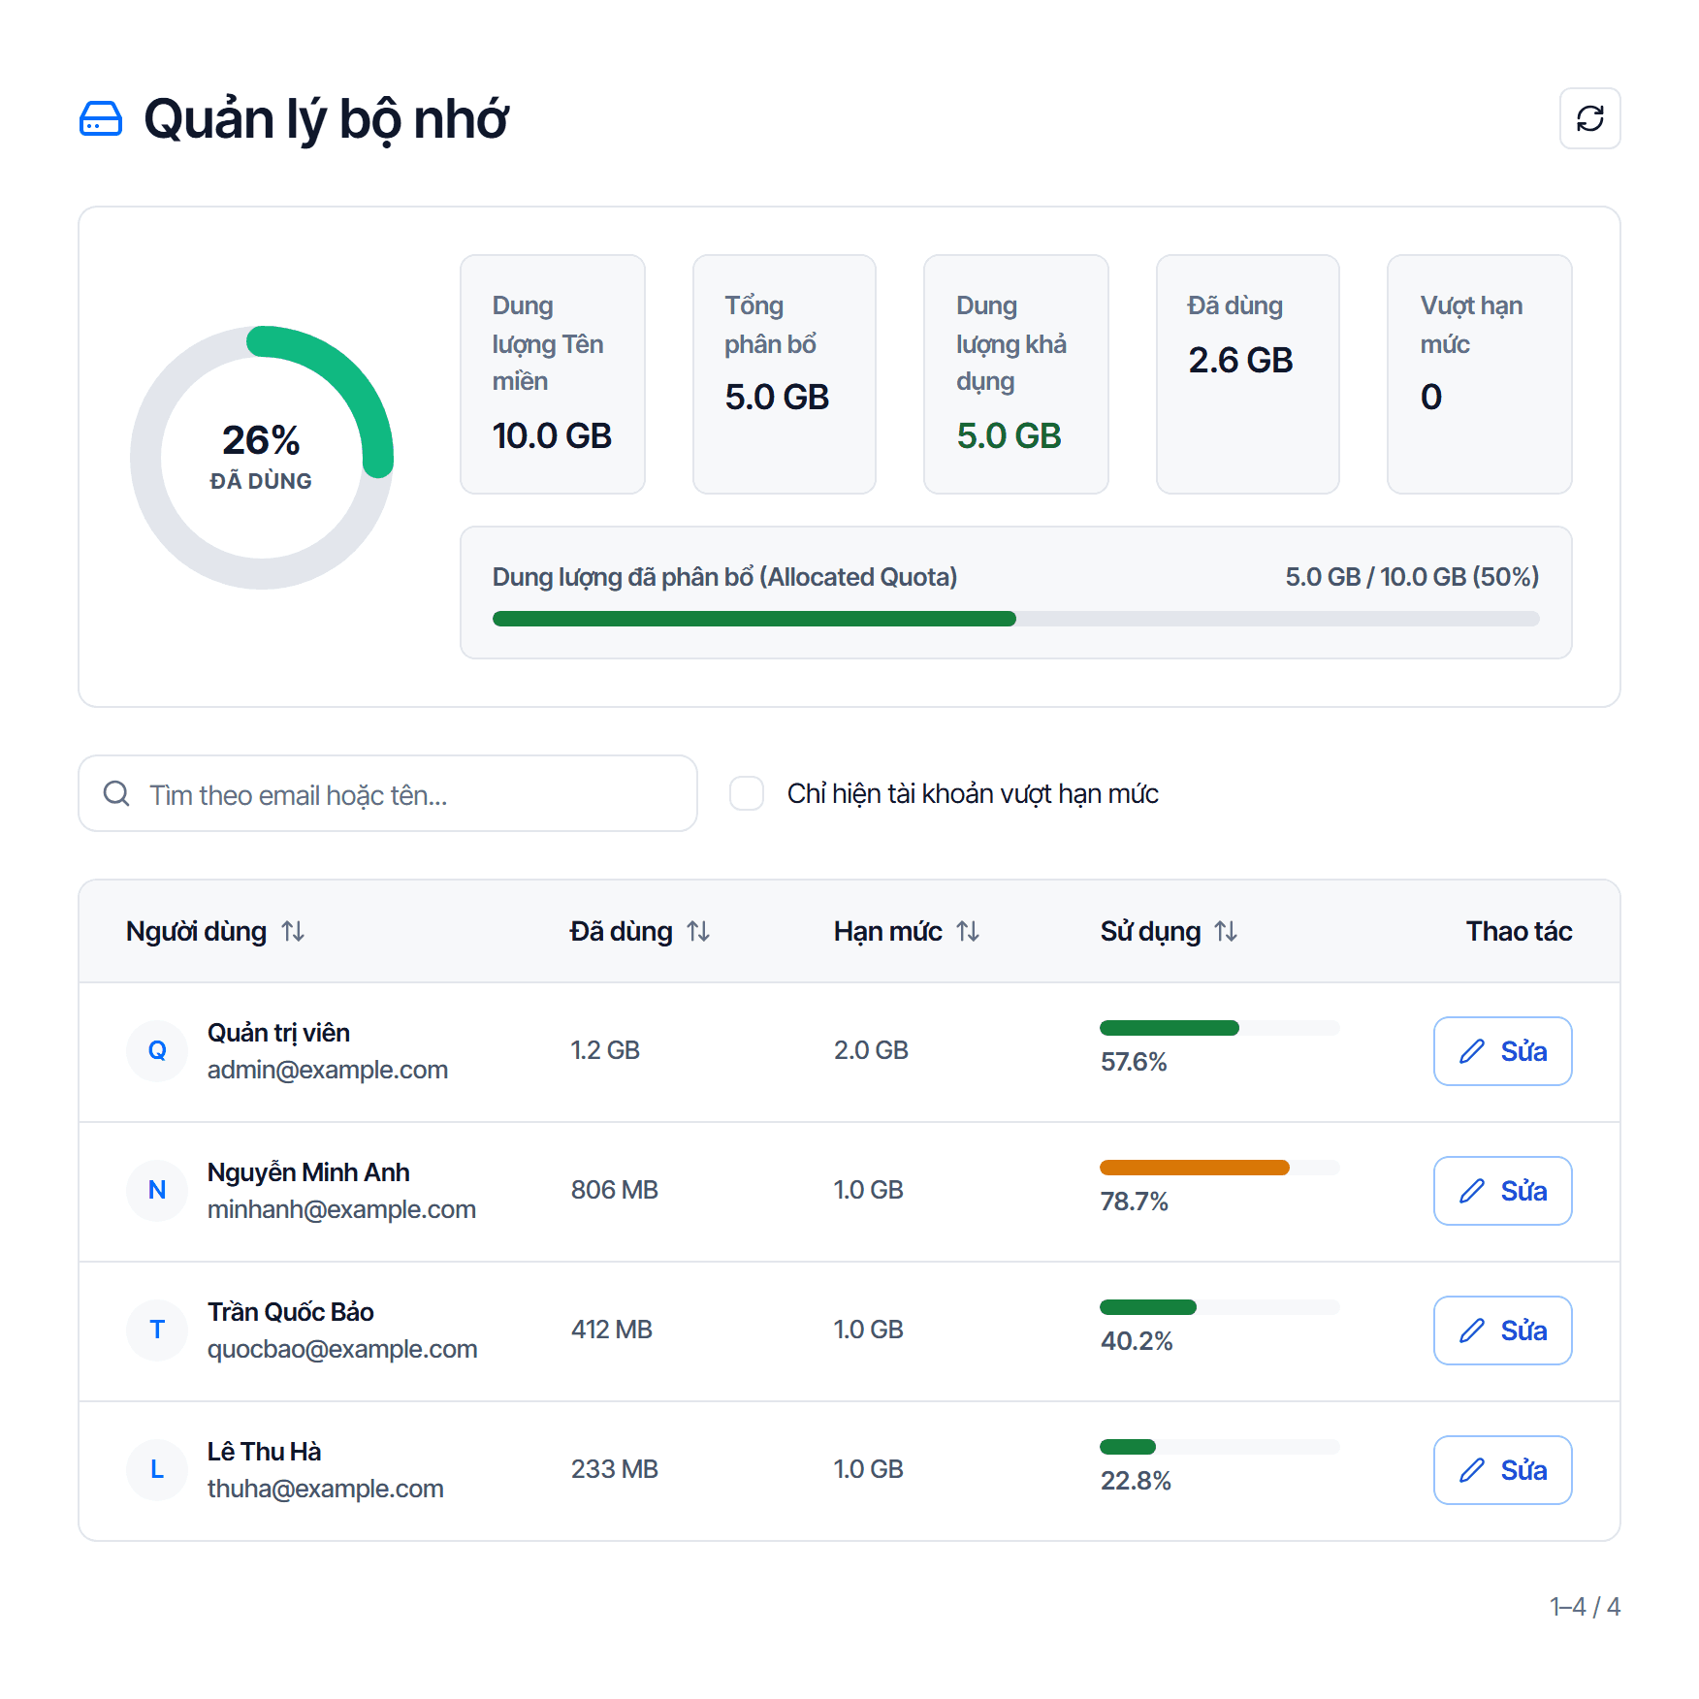Click avatar Q of Quản trị viên
Screen dimensions: 1699x1699
point(157,1050)
